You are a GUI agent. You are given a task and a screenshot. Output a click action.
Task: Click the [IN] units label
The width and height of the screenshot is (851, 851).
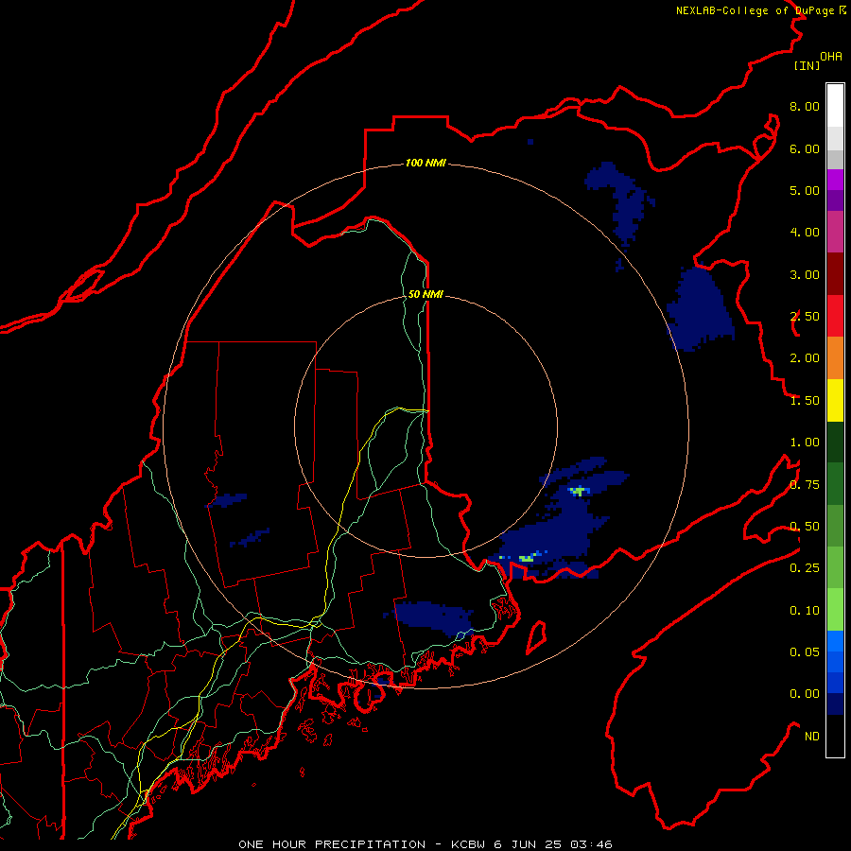(x=807, y=65)
